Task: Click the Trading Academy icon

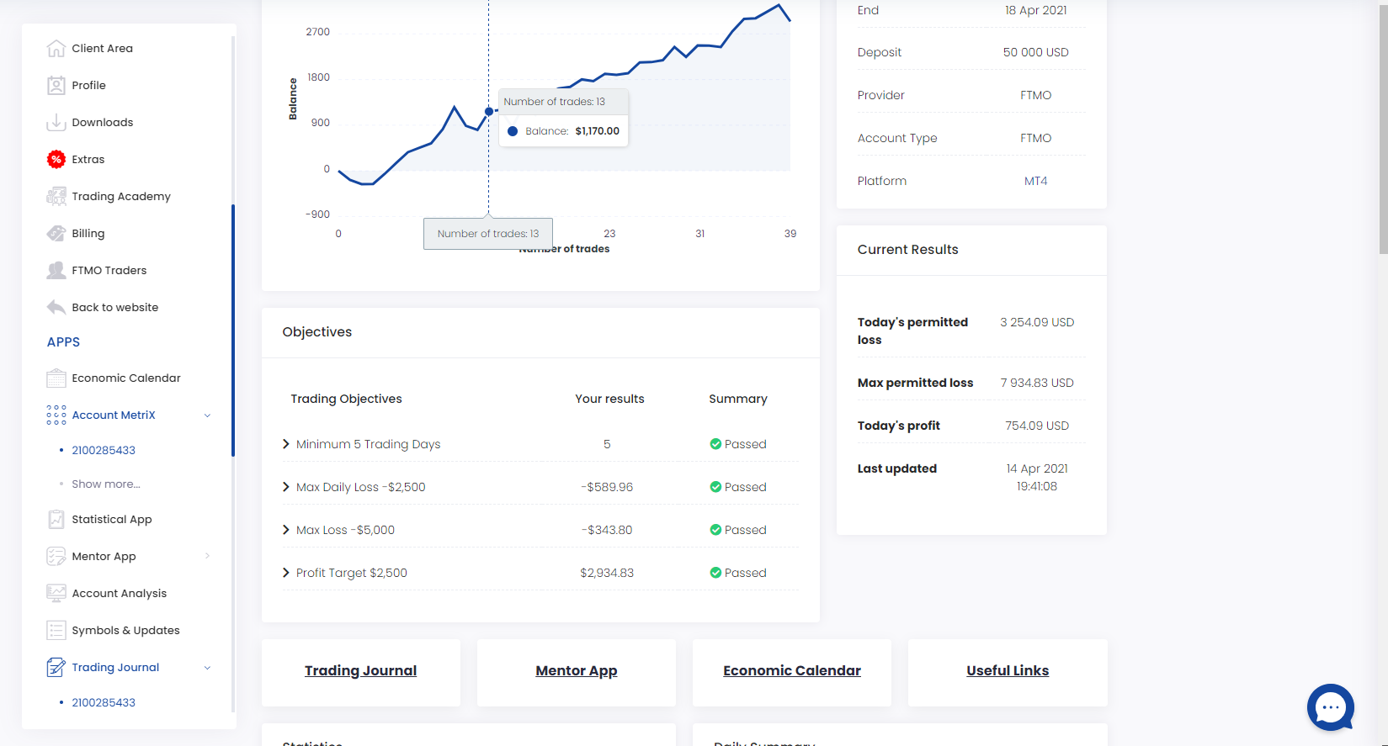Action: point(56,197)
